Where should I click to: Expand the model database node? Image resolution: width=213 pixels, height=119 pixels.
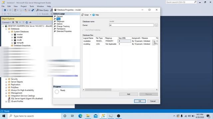[12, 37]
